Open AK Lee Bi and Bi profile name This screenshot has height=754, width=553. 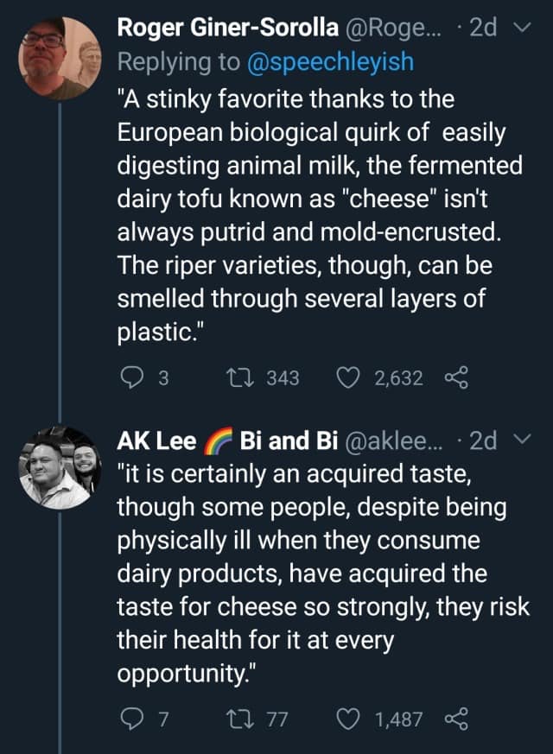pos(226,440)
